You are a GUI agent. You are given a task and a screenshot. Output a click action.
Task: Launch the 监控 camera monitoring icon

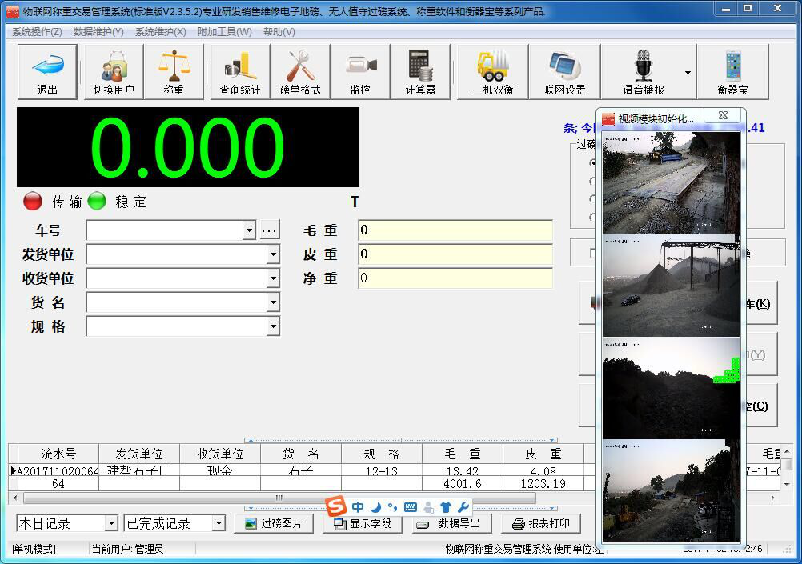(x=360, y=71)
